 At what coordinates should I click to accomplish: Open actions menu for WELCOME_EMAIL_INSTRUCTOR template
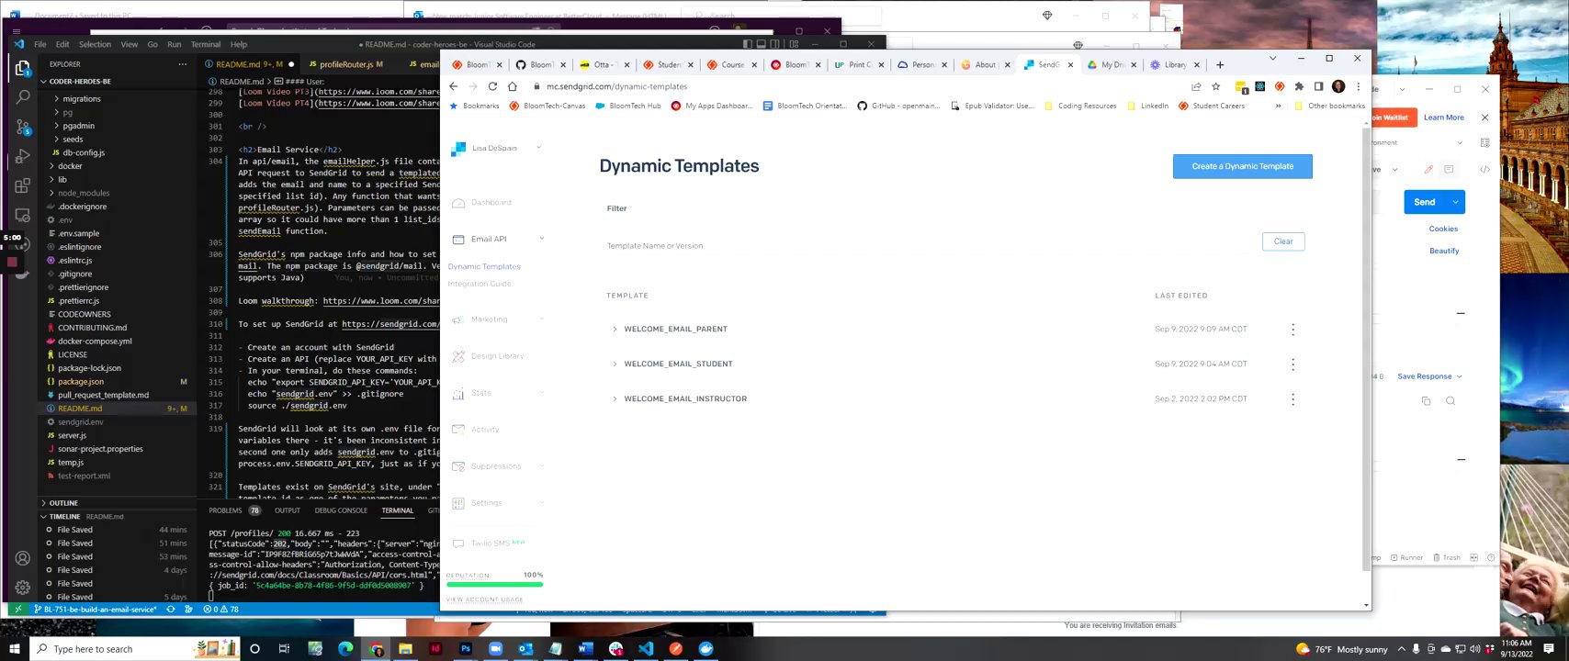[x=1292, y=398]
